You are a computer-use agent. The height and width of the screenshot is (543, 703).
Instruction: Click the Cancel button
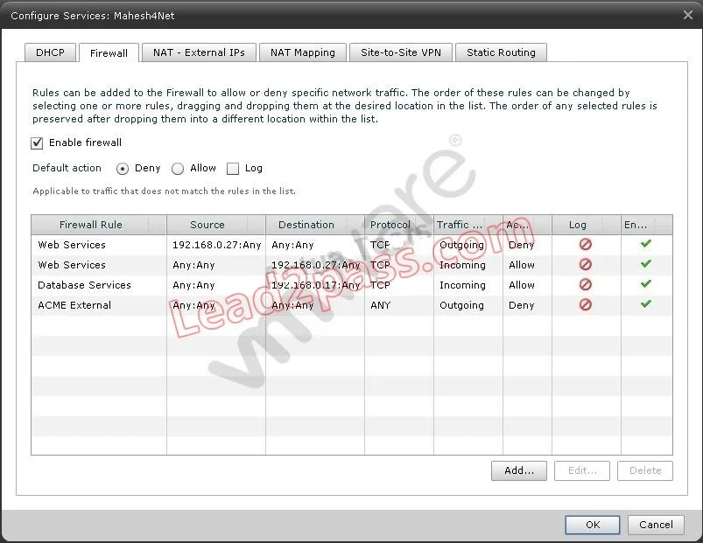coord(656,525)
